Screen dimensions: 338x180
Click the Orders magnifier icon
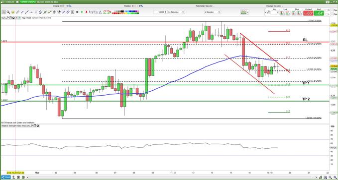[70, 6]
